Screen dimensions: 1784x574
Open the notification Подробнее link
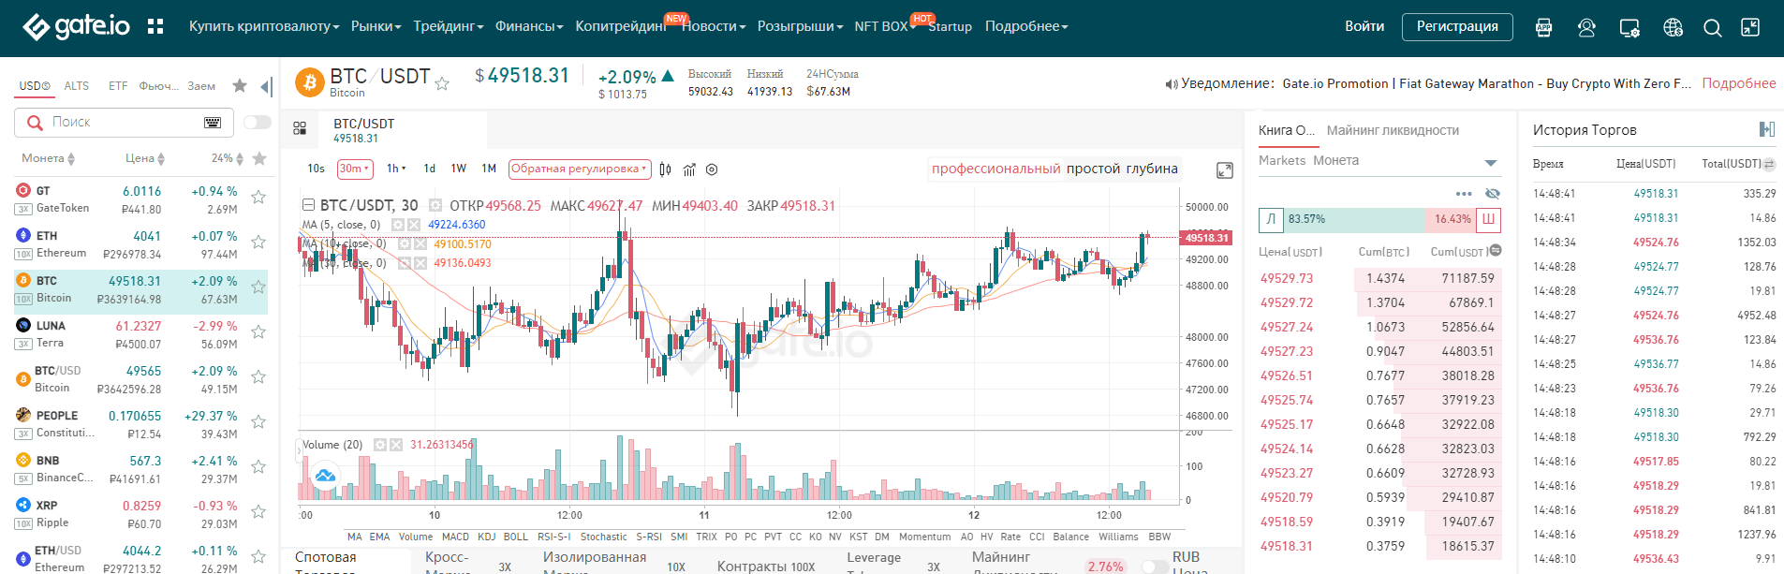pyautogui.click(x=1738, y=83)
